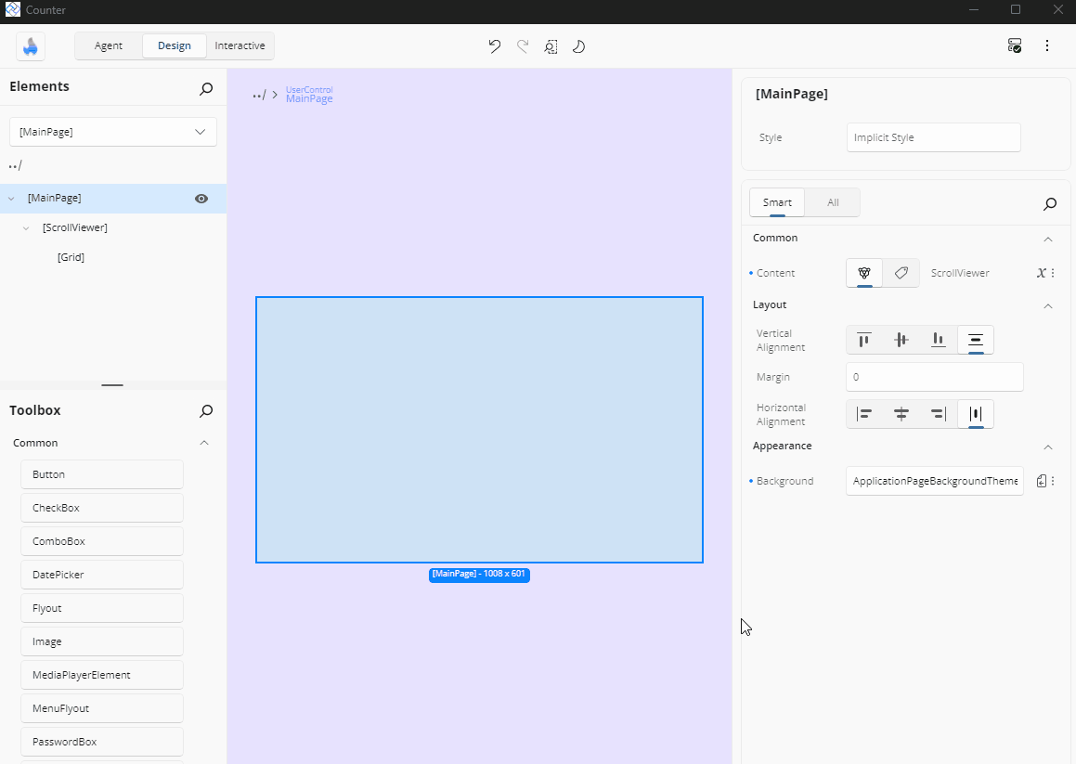Select center vertical alignment option

pos(901,340)
